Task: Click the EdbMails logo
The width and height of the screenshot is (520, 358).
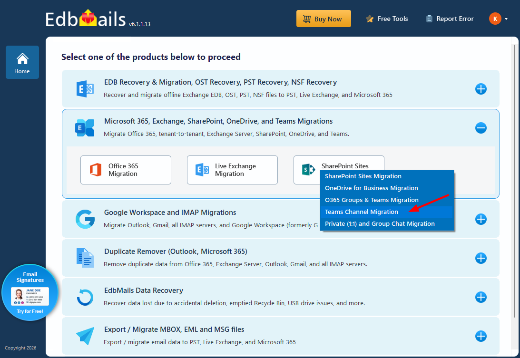Action: [x=86, y=19]
